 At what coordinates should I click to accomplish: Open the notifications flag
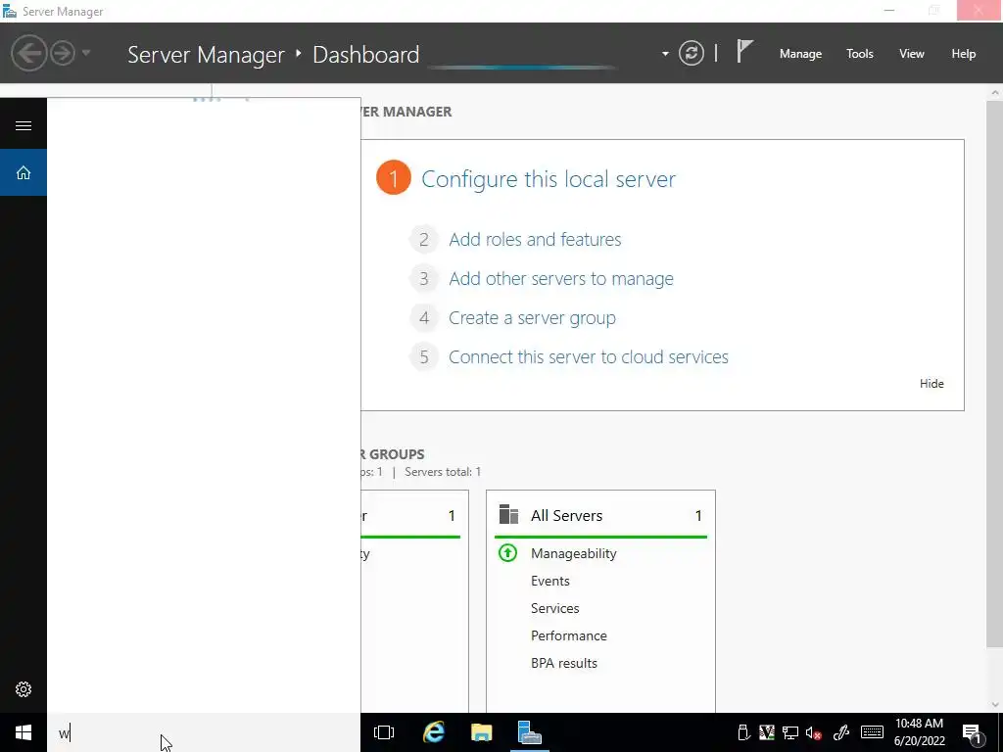744,51
